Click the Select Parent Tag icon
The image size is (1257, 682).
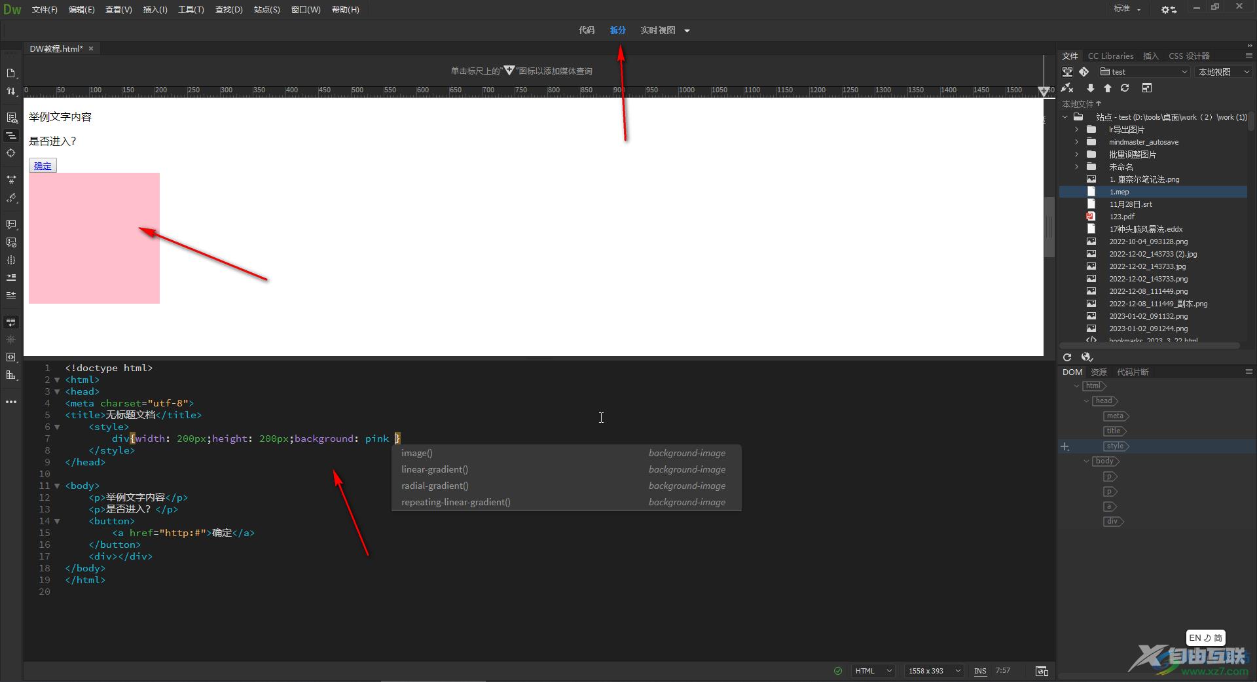(11, 357)
